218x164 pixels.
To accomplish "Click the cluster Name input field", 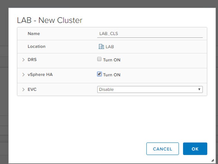I will 150,33.
